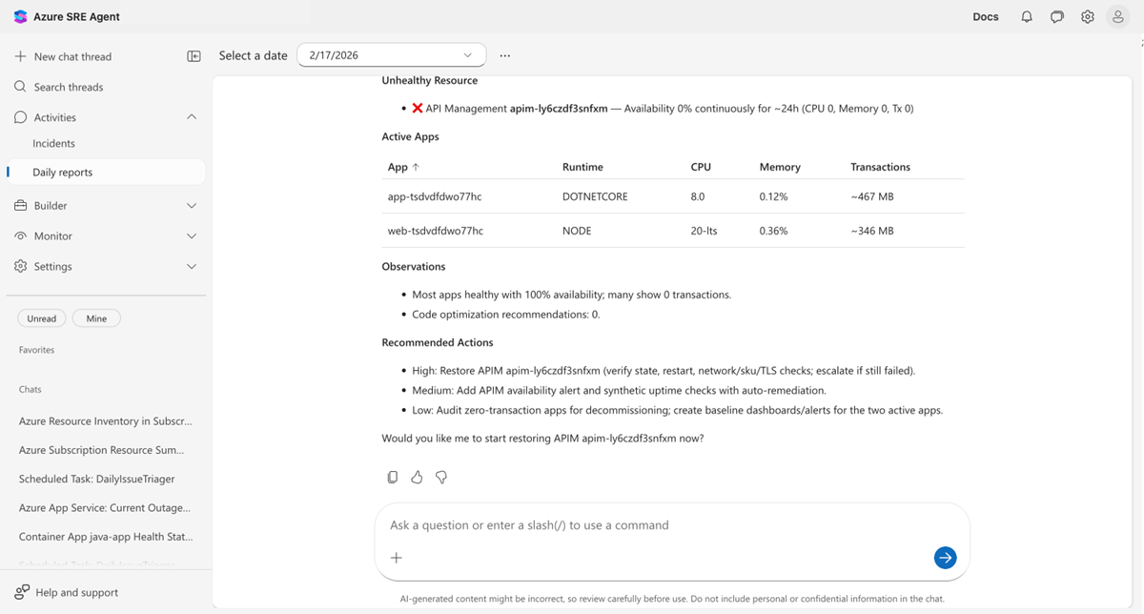1144x614 pixels.
Task: Collapse the Activities section
Action: coord(191,116)
